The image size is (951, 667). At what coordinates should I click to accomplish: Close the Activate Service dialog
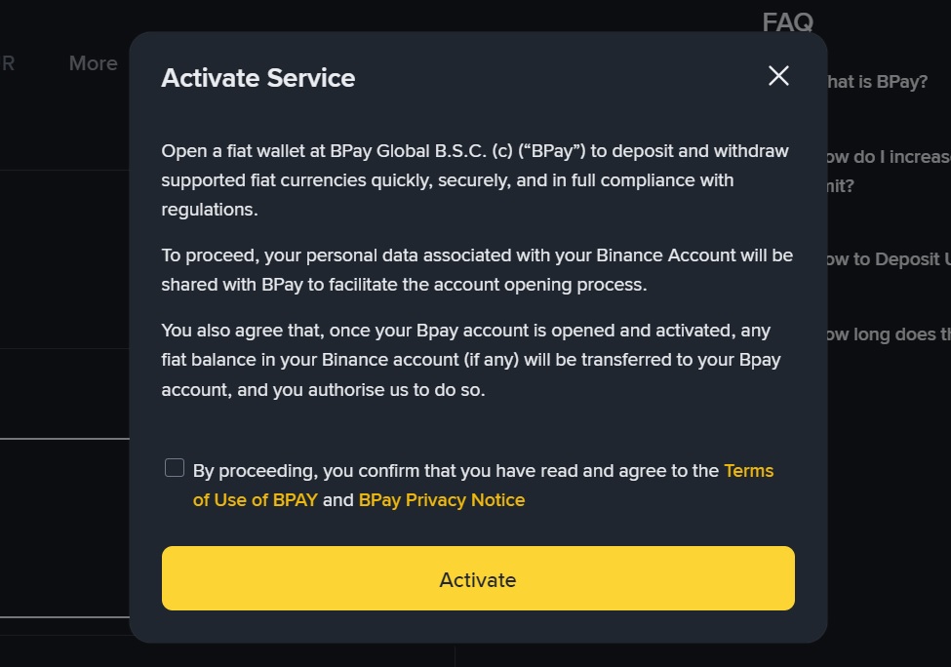click(778, 76)
